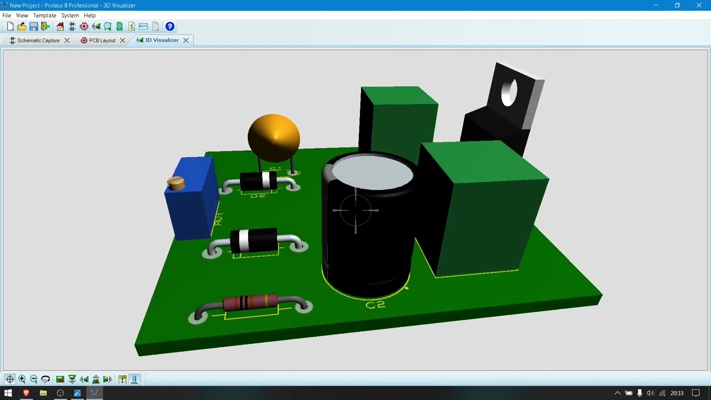The width and height of the screenshot is (711, 400).
Task: Open the Help menu
Action: click(90, 16)
